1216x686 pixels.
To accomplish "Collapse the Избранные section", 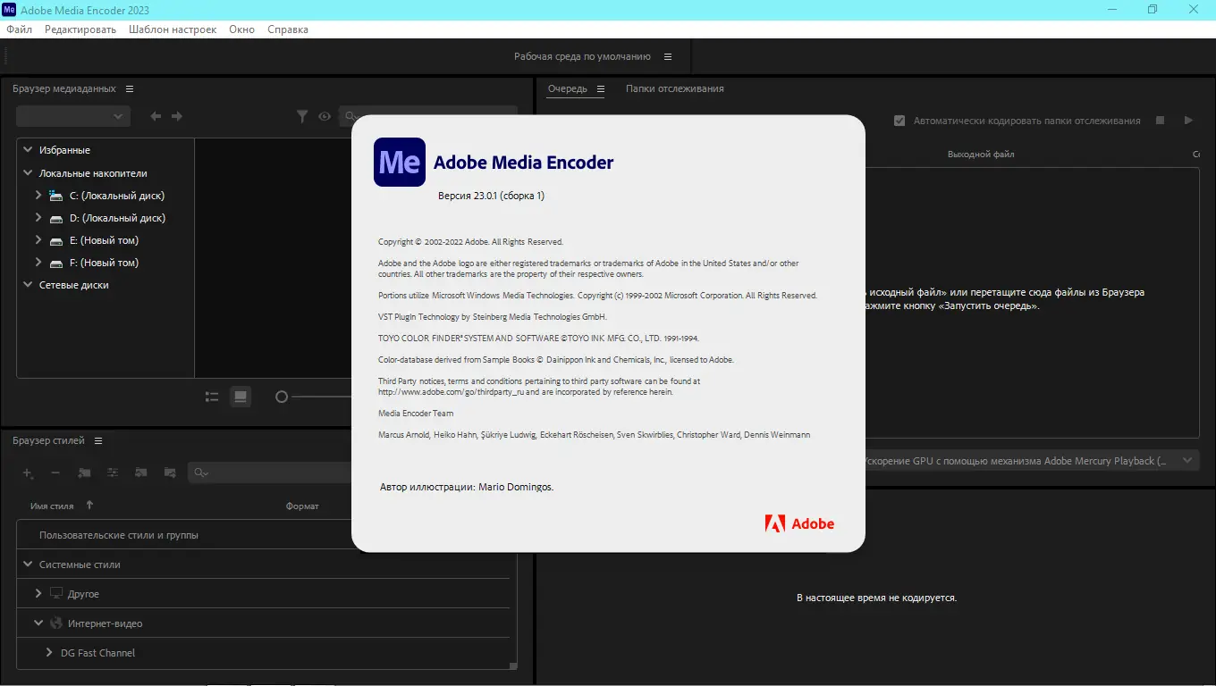I will [x=28, y=150].
